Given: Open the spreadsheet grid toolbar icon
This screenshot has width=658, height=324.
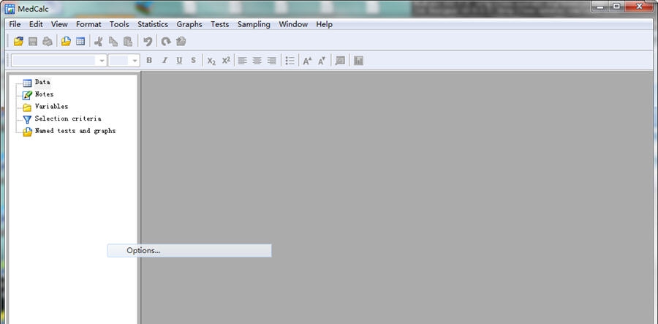Looking at the screenshot, I should coord(80,41).
